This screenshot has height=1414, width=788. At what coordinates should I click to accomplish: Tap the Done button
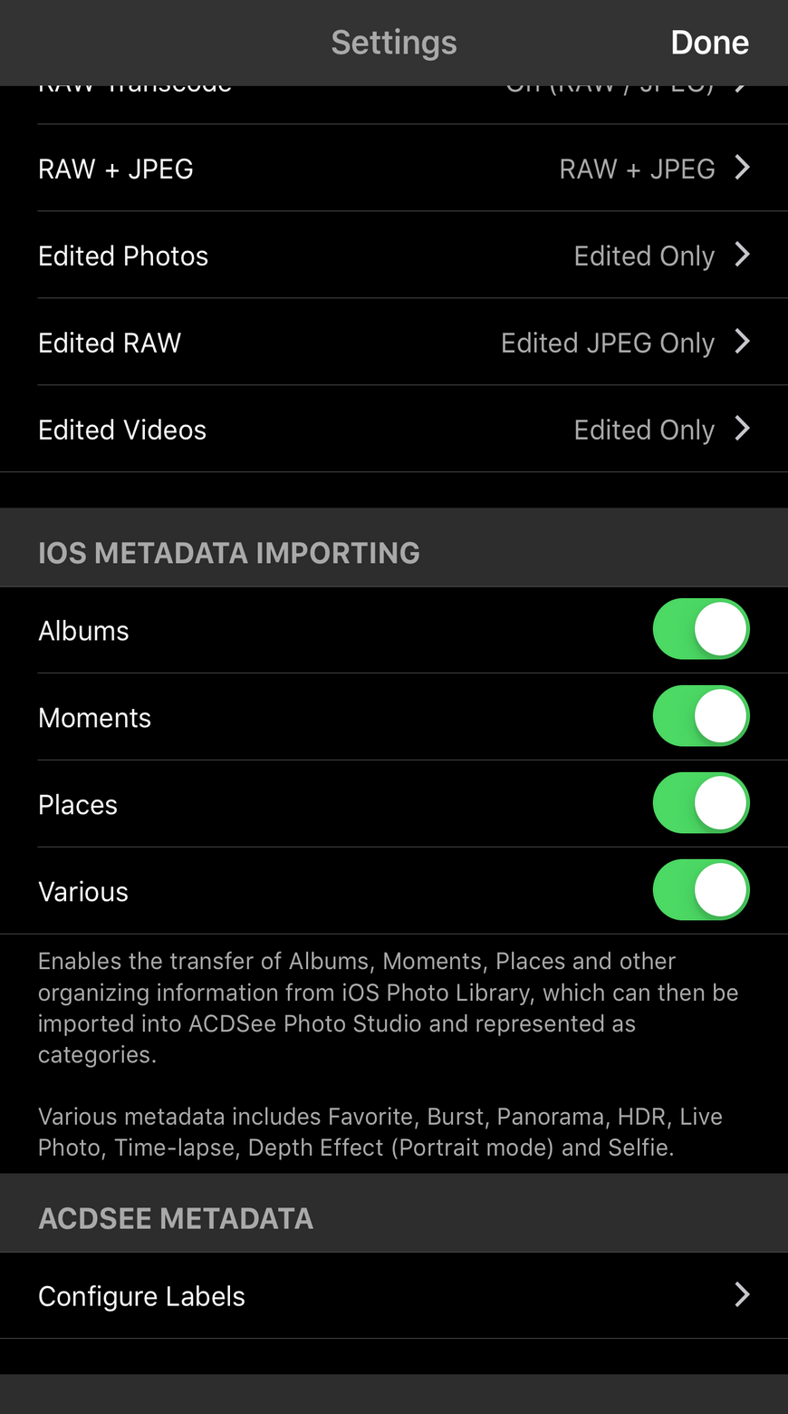click(x=709, y=43)
